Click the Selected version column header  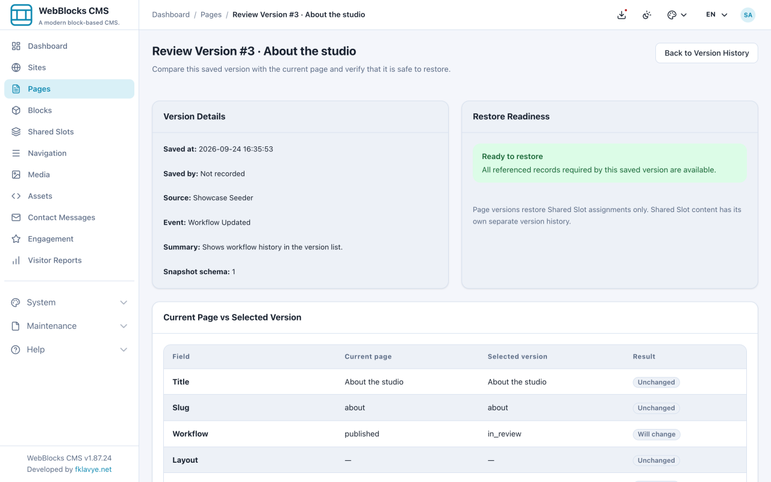tap(517, 357)
